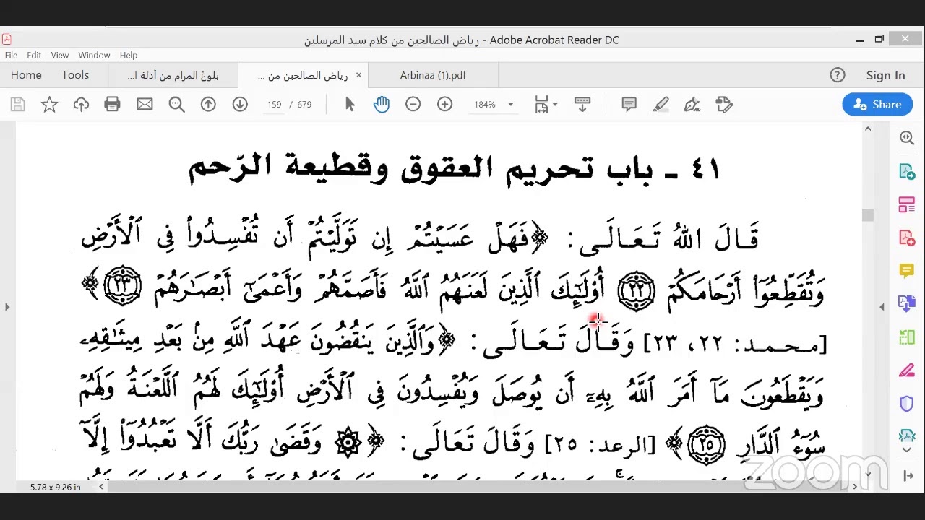Image resolution: width=925 pixels, height=520 pixels.
Task: Collapse the right tools pane arrow
Action: [907, 475]
